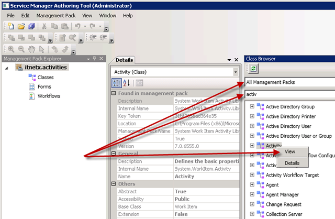
Task: Click the Zoom Out magnifier icon
Action: [x=20, y=49]
